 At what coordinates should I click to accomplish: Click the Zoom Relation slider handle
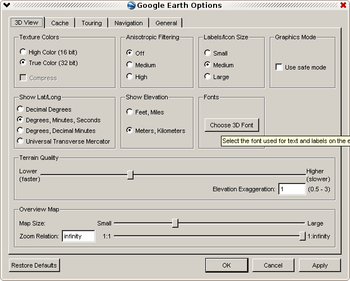(302, 236)
